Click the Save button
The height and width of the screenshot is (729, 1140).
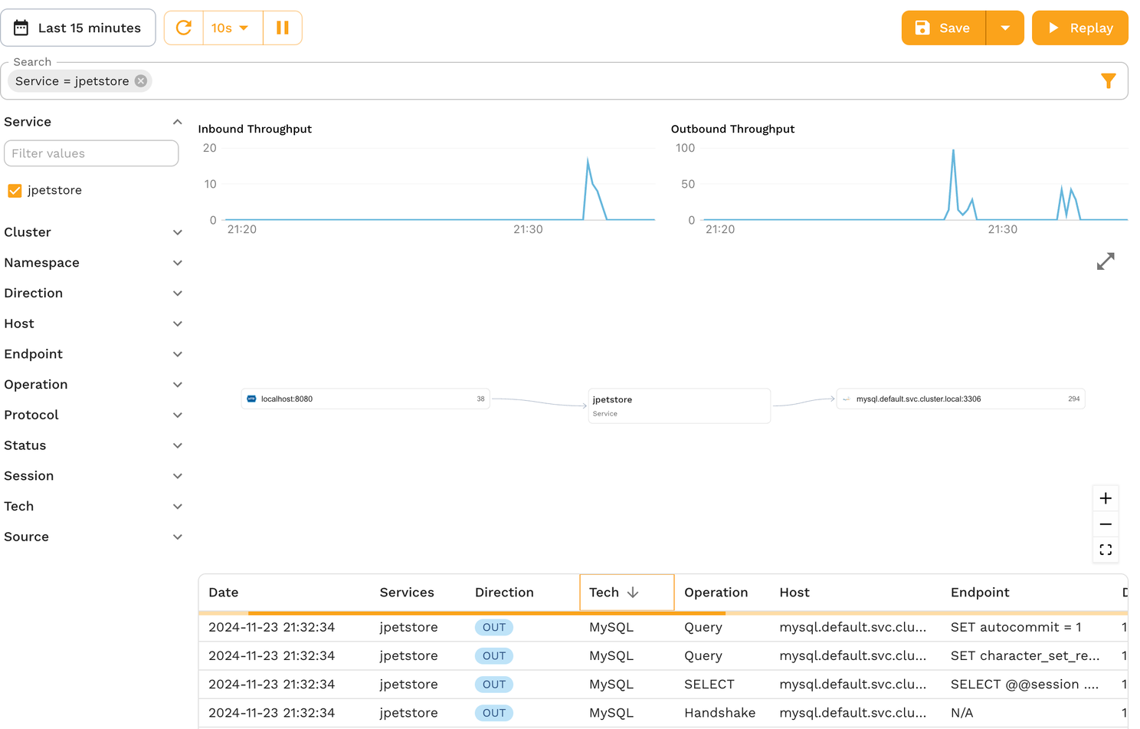(943, 28)
